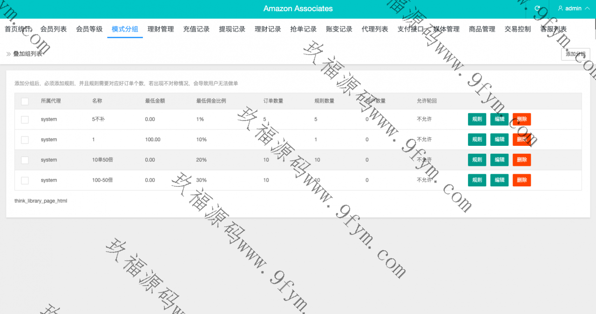596x314 pixels.
Task: Go to the 商品管理 tab
Action: [x=482, y=29]
